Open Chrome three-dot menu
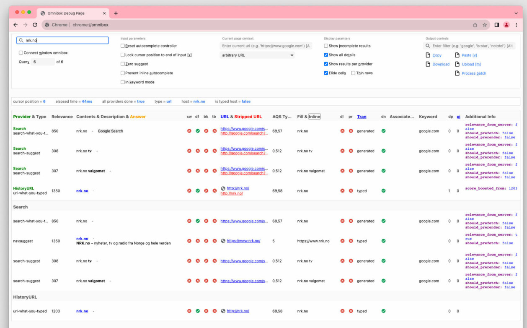The height and width of the screenshot is (328, 527). [517, 25]
